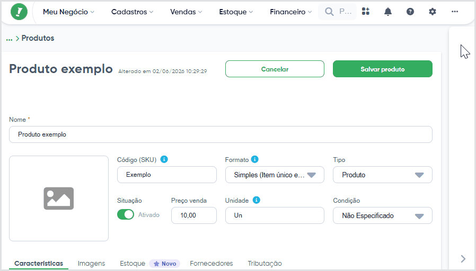The height and width of the screenshot is (271, 476).
Task: Click the Produto exemplo page heading
Action: coord(61,69)
